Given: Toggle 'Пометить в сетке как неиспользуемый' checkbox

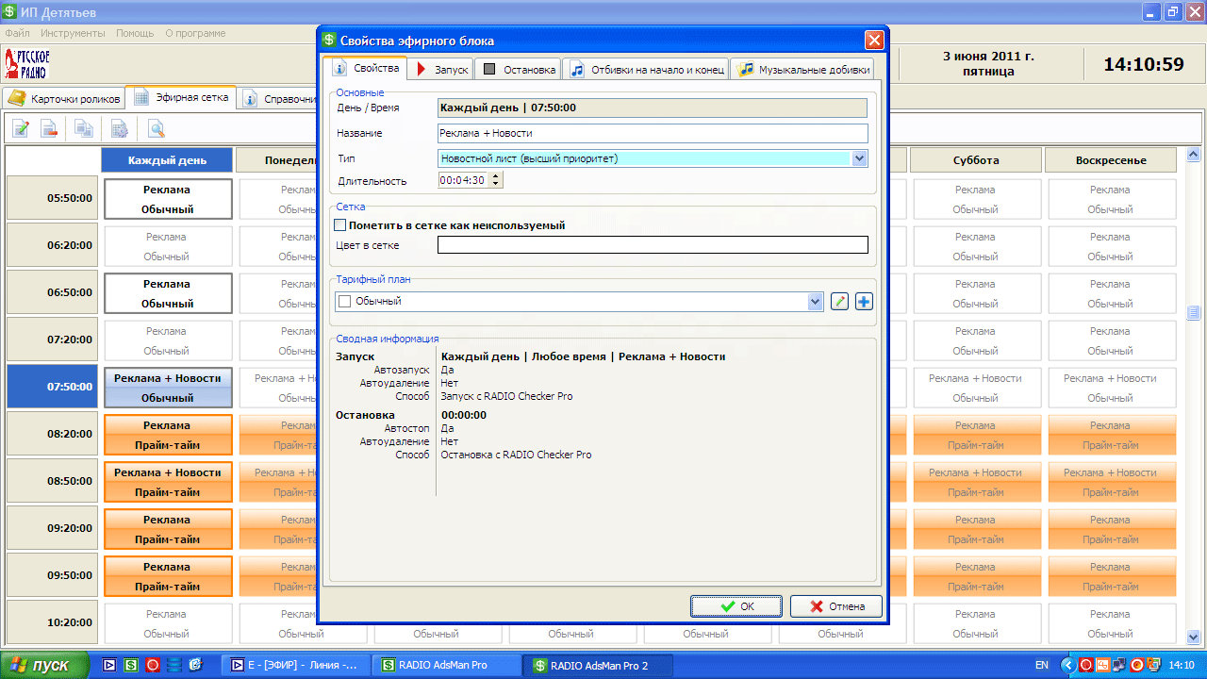Looking at the screenshot, I should point(340,225).
